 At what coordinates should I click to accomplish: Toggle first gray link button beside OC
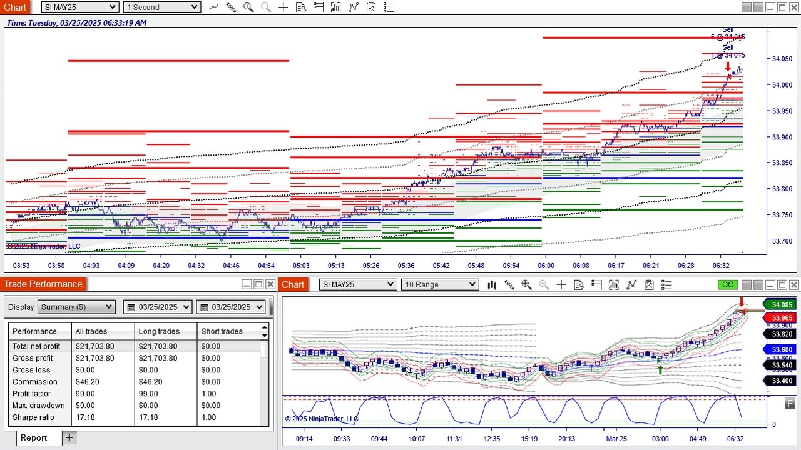pos(746,285)
